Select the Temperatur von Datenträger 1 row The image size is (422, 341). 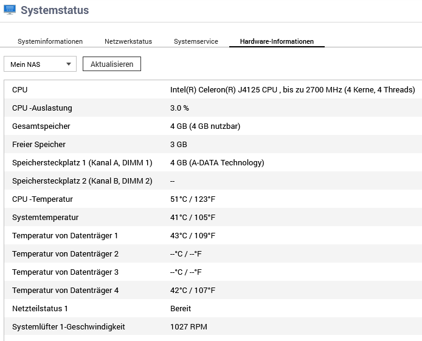click(x=213, y=236)
